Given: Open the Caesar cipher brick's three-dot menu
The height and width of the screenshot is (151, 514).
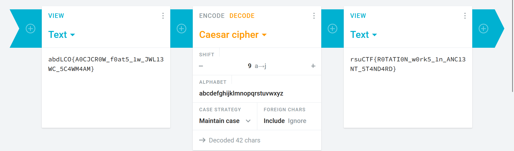Looking at the screenshot, I should [x=314, y=16].
